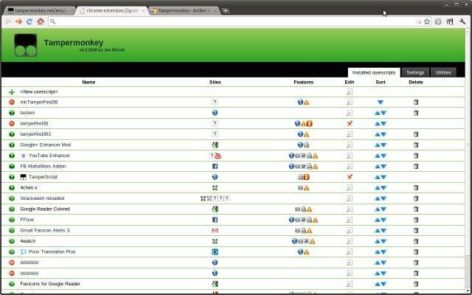Open the editor for mkTamperFireDB
The height and width of the screenshot is (295, 472).
pos(349,103)
